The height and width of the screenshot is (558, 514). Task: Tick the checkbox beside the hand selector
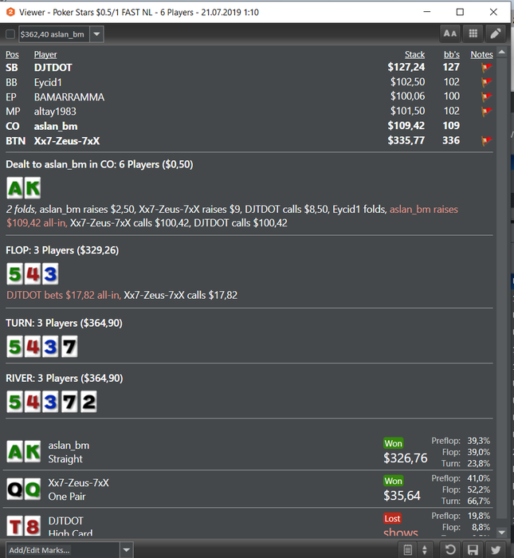[10, 34]
